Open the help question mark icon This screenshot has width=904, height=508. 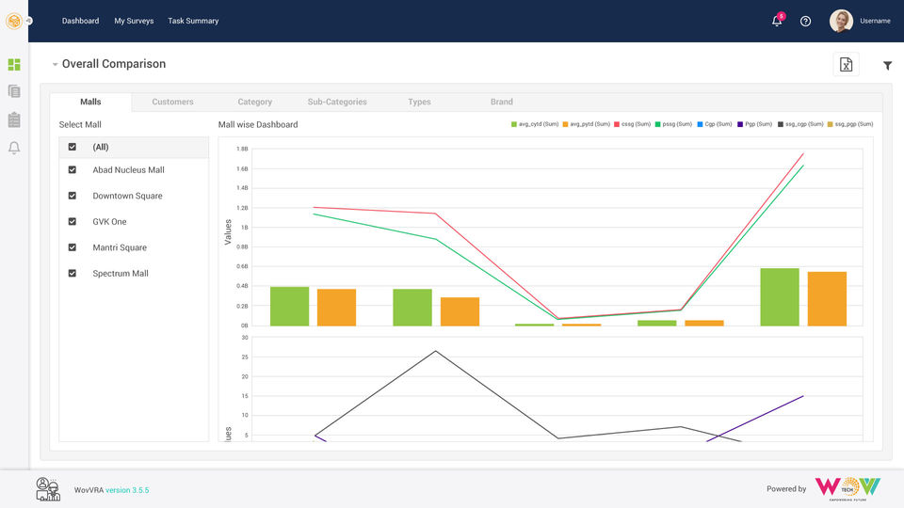[805, 22]
